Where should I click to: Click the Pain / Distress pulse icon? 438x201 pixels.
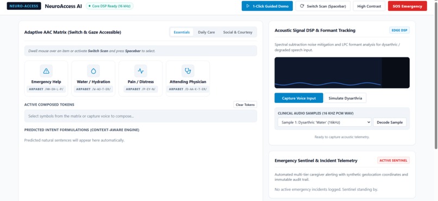(x=141, y=71)
